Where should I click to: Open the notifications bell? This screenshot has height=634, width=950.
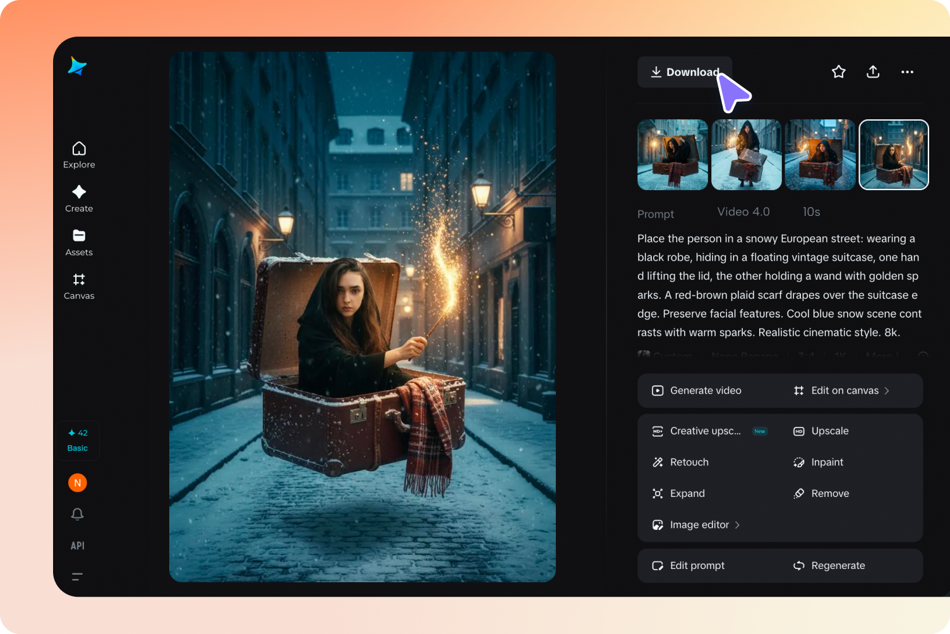[x=77, y=514]
